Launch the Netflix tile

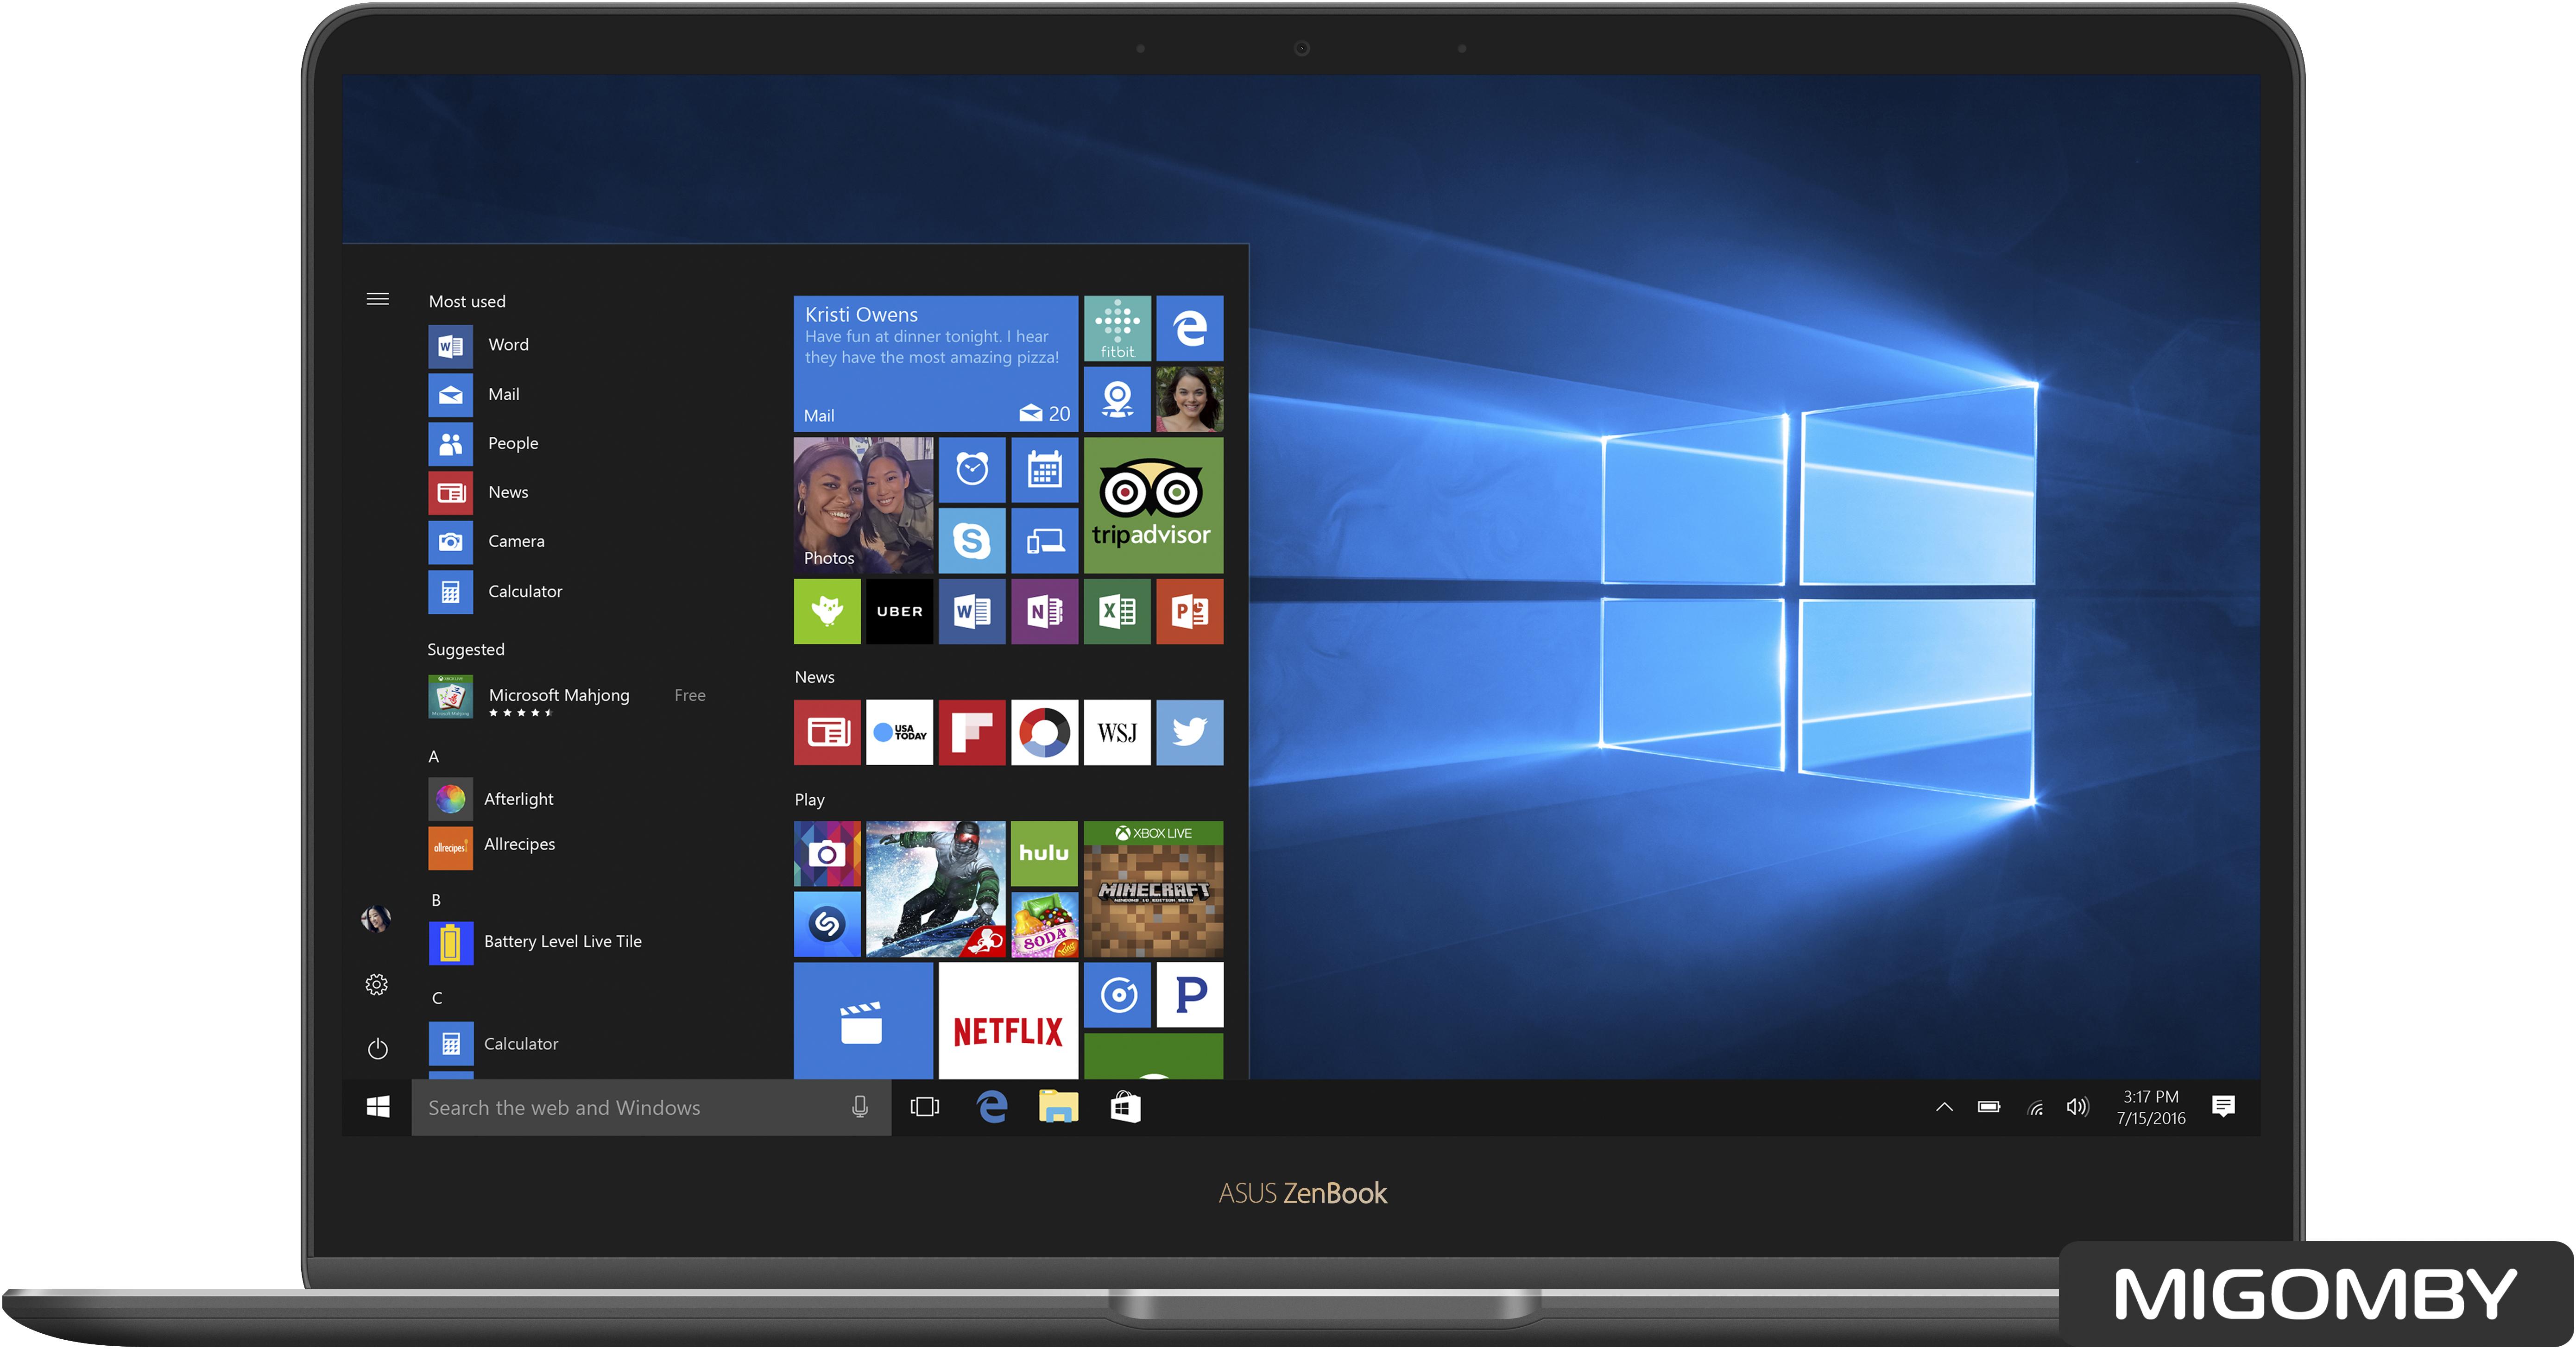pos(1008,1021)
